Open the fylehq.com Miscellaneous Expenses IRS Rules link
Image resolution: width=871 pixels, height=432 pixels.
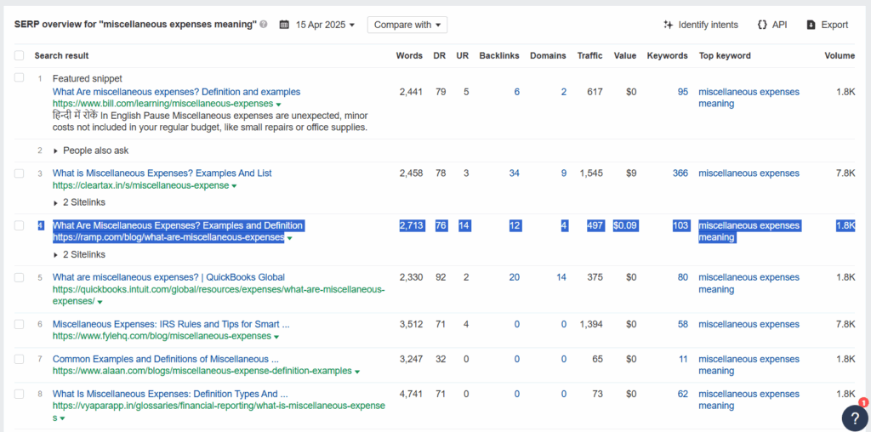click(171, 324)
